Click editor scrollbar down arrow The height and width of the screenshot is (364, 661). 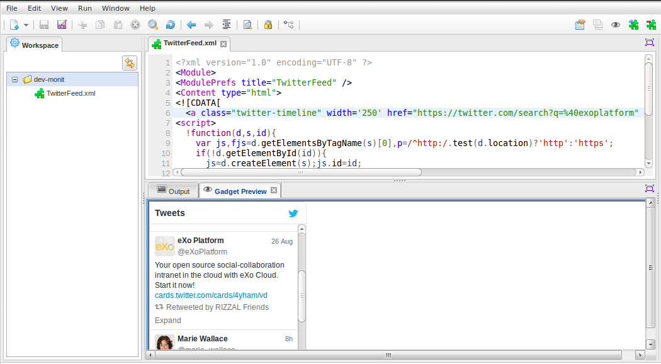tap(649, 164)
